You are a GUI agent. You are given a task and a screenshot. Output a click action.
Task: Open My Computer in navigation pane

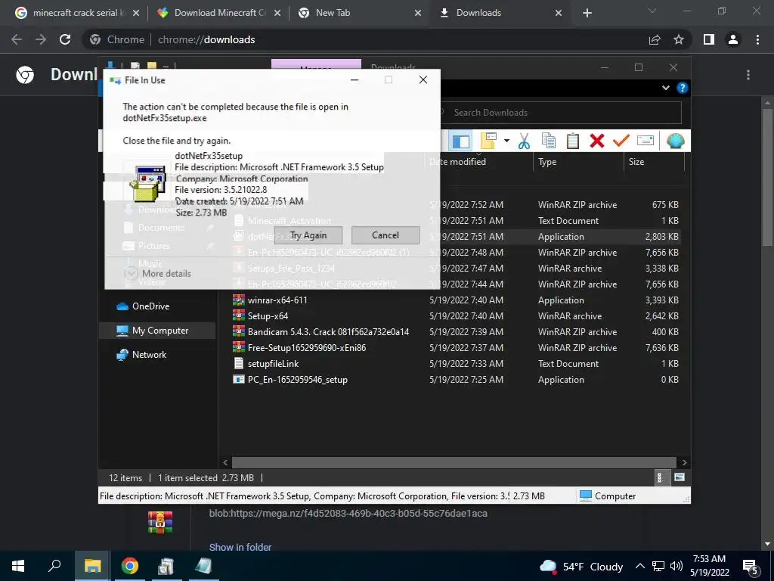click(157, 331)
